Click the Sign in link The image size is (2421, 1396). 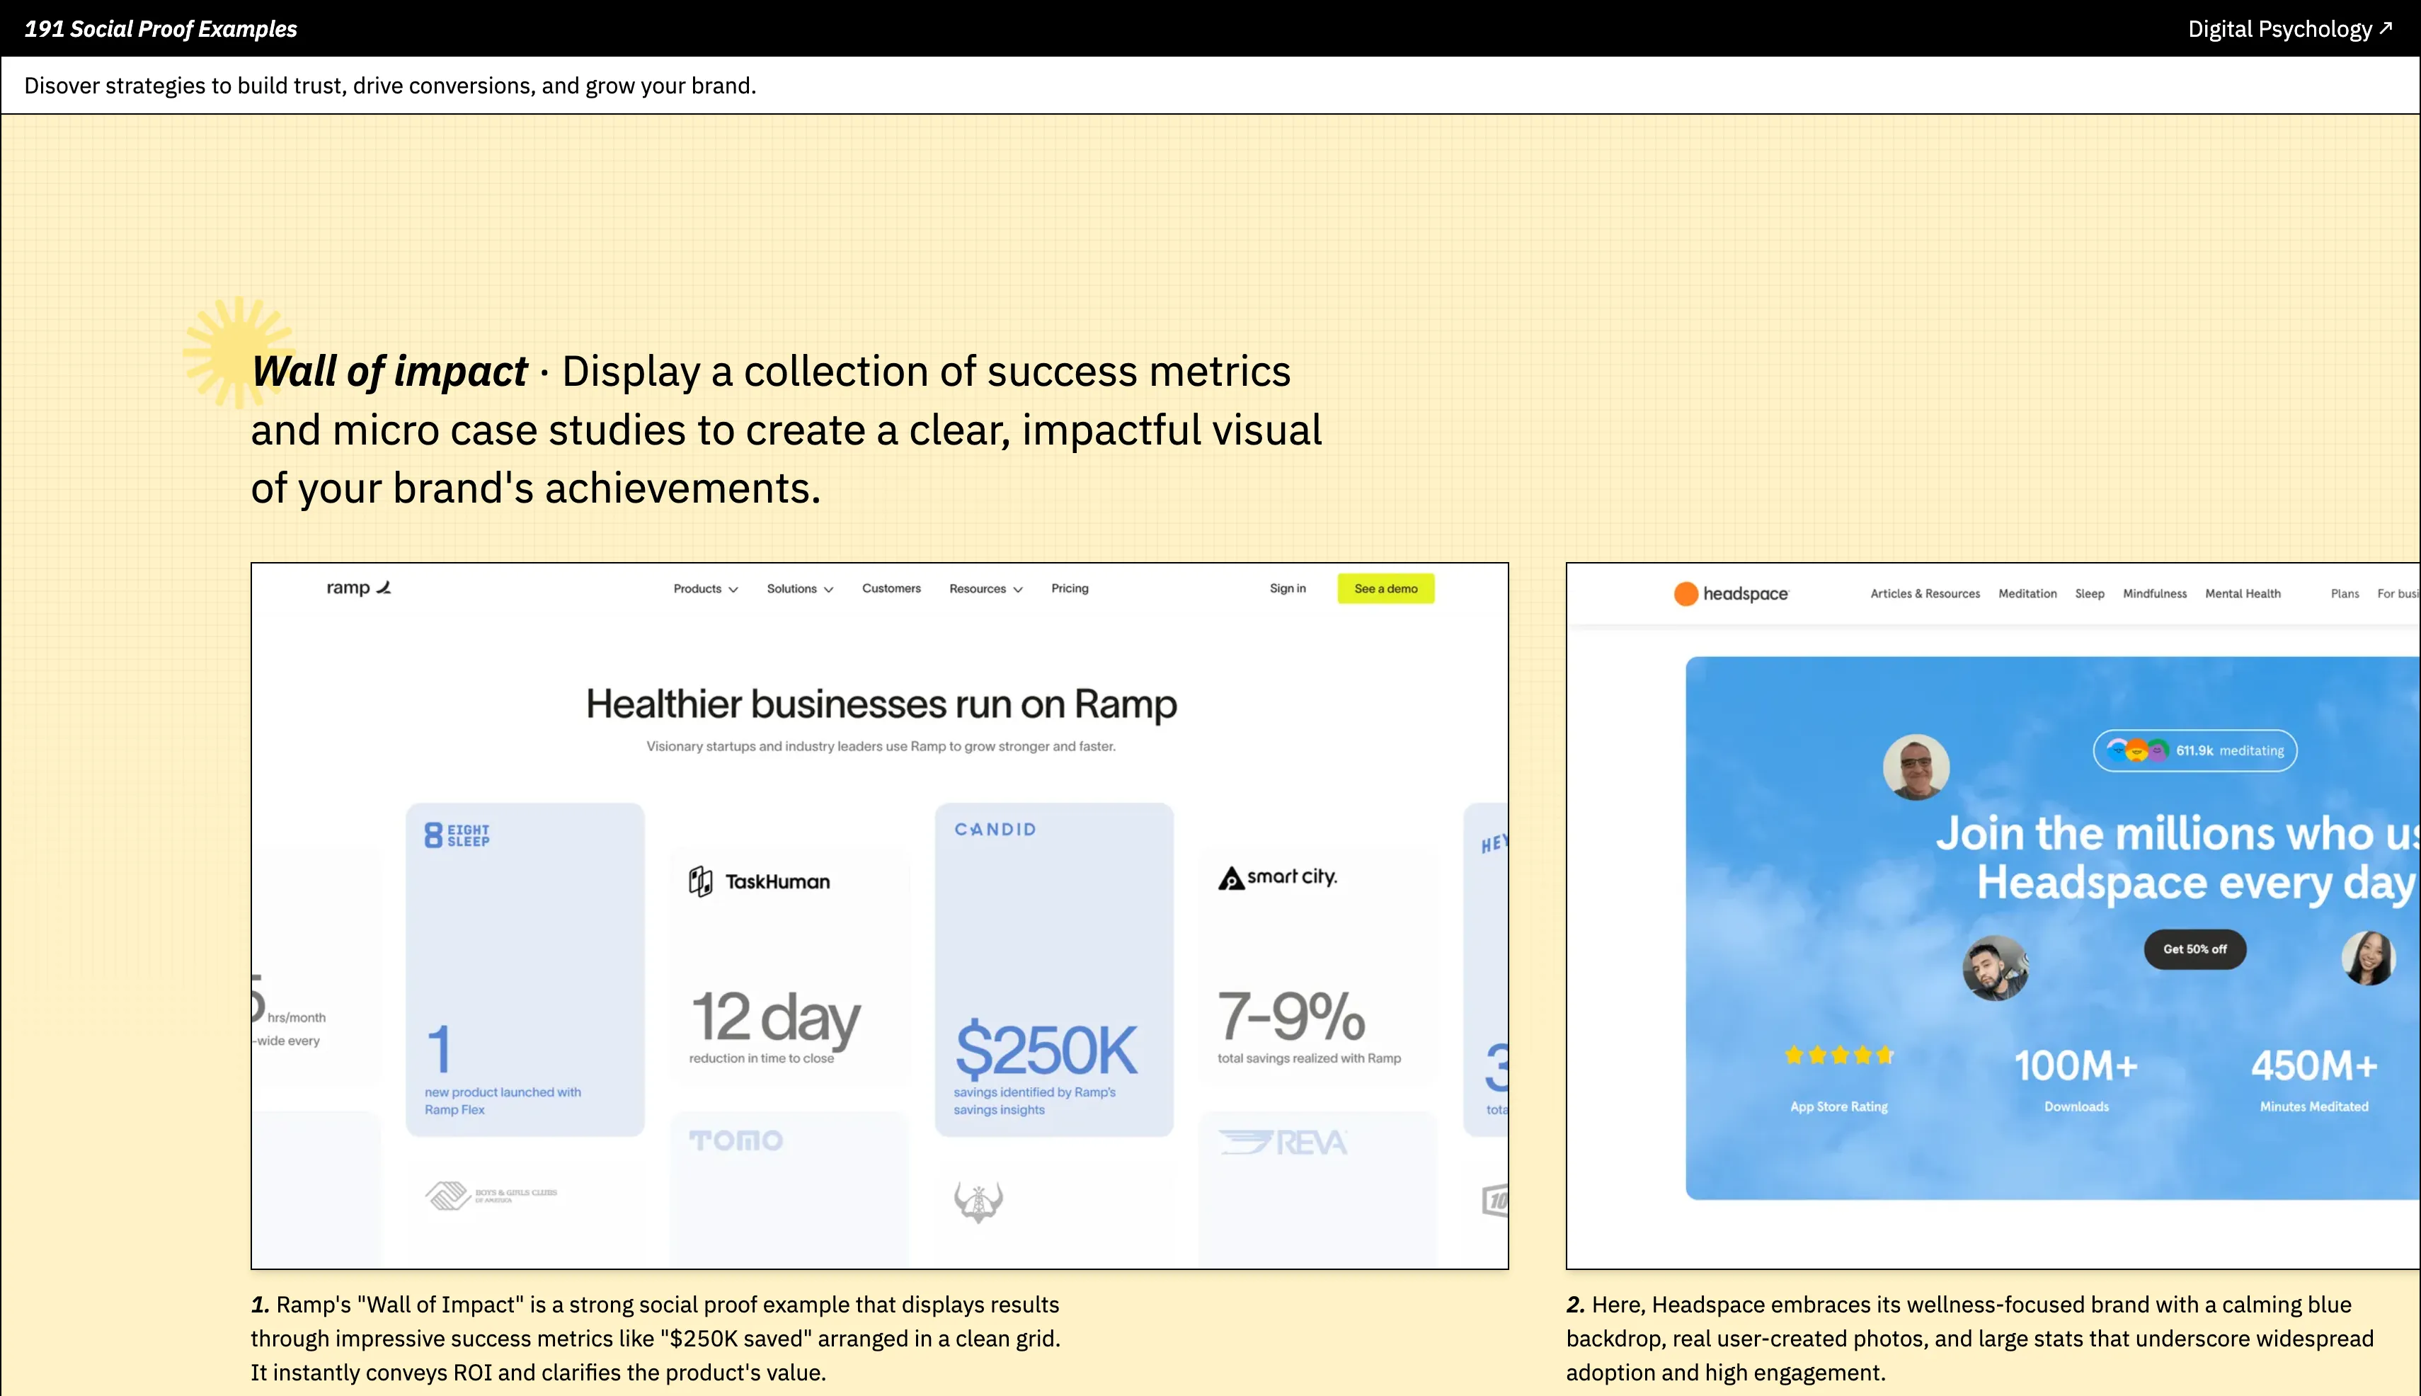pyautogui.click(x=1287, y=589)
